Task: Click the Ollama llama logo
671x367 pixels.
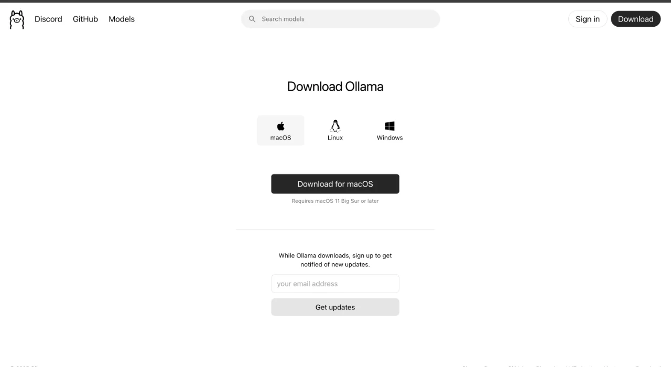Action: coord(17,19)
